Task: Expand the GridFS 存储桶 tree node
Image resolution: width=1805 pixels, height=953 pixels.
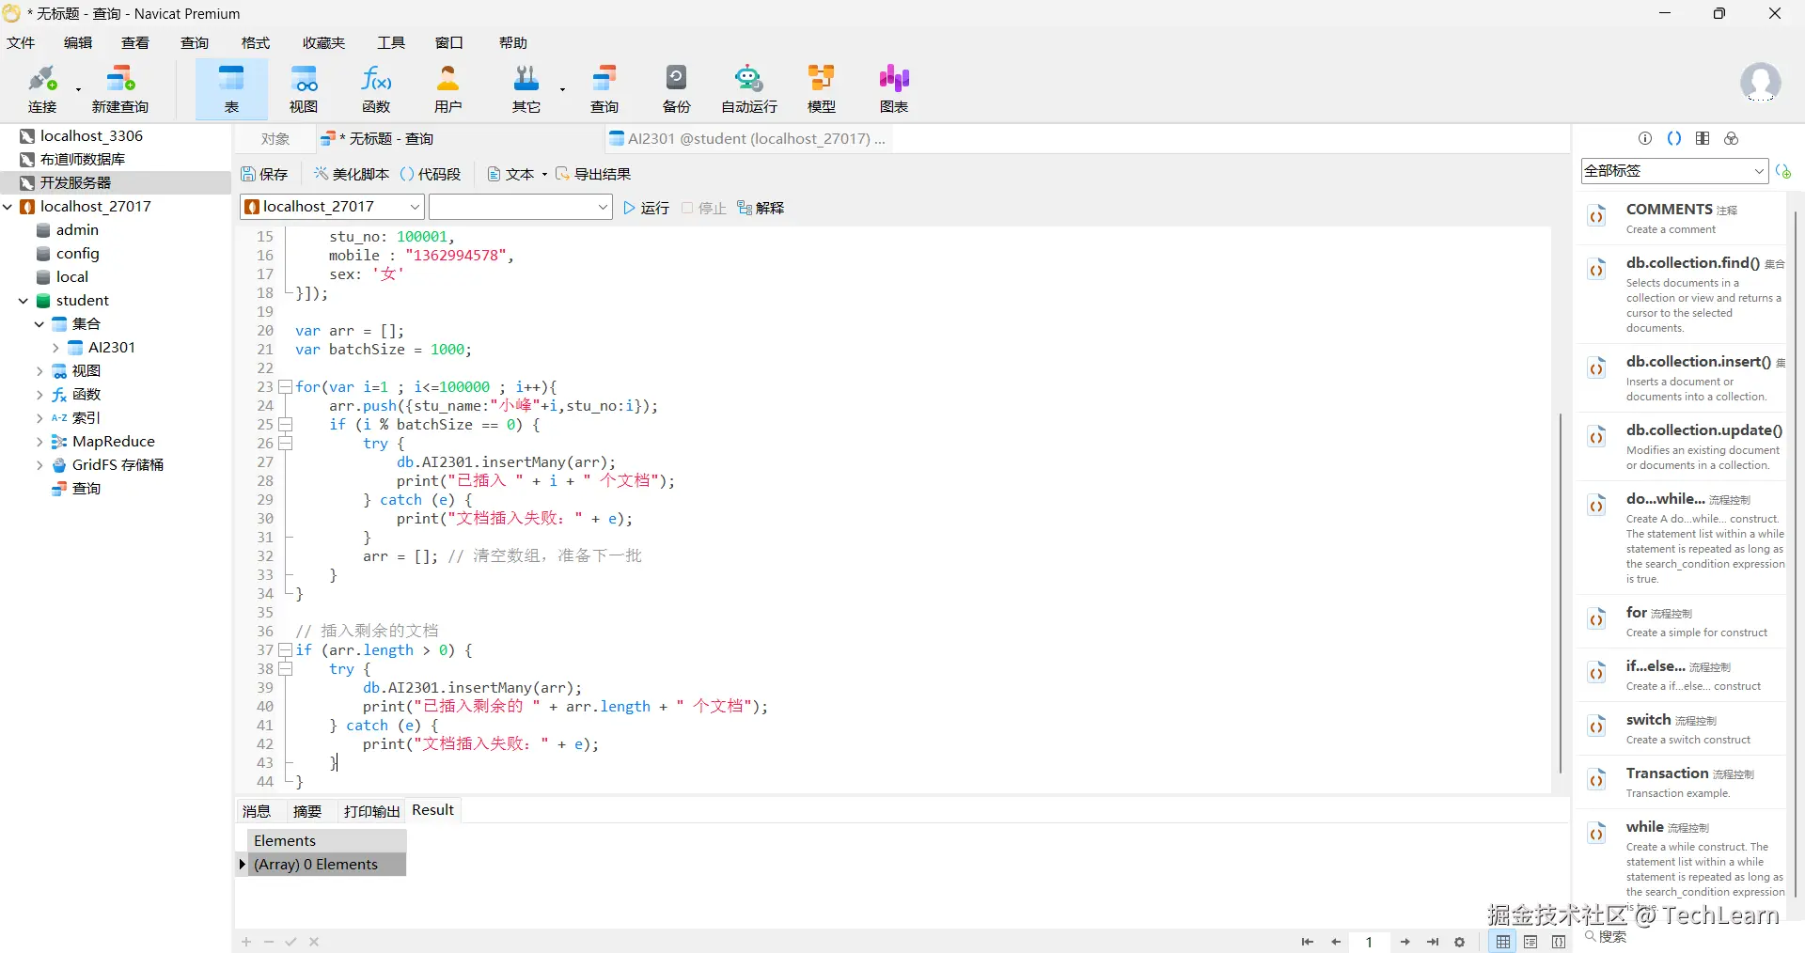Action: click(39, 465)
